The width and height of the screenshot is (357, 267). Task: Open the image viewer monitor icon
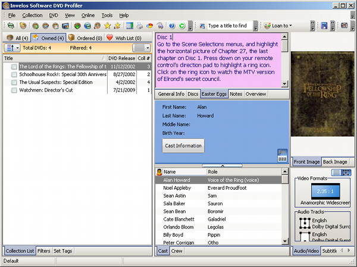65,26
